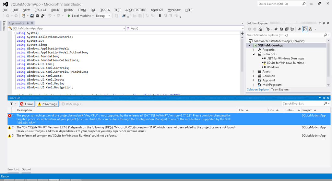Sort by the Description column header
Viewport: 332px width, 181px height.
pyautogui.click(x=127, y=110)
